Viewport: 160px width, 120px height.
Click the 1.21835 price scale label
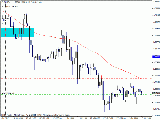tap(156, 102)
